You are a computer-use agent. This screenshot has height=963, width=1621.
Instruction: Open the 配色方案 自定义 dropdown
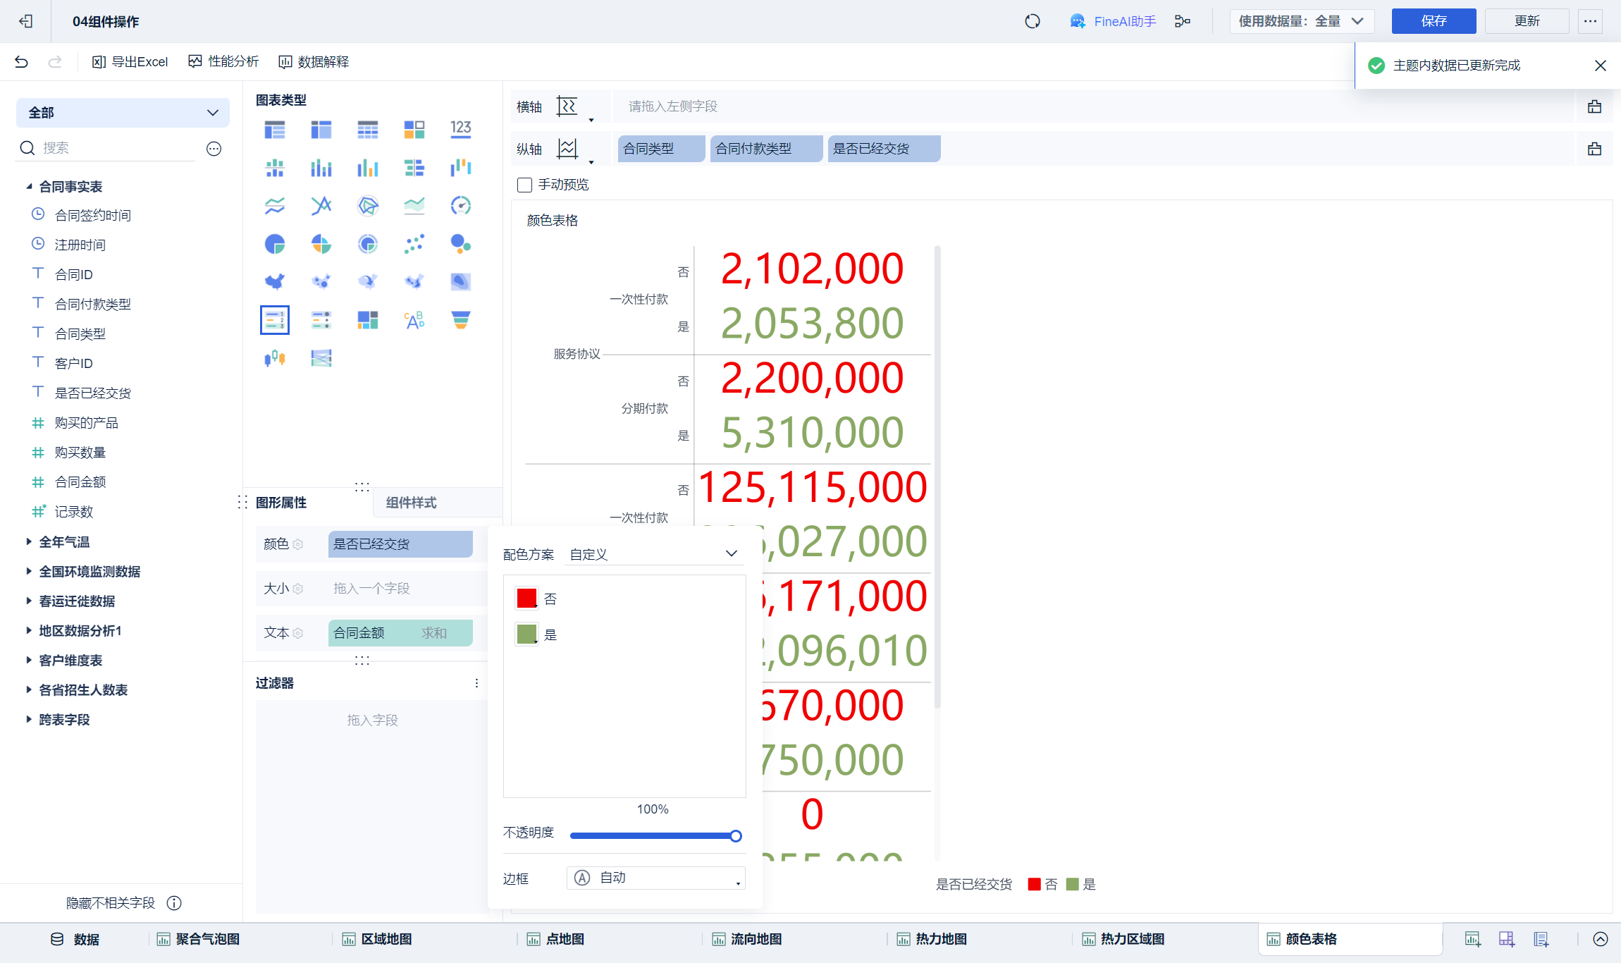point(653,554)
